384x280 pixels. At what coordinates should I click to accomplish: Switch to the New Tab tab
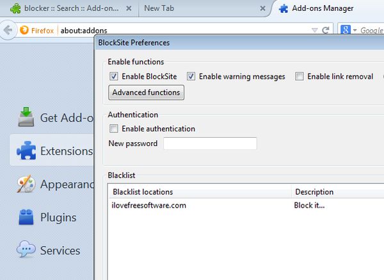tap(192, 9)
